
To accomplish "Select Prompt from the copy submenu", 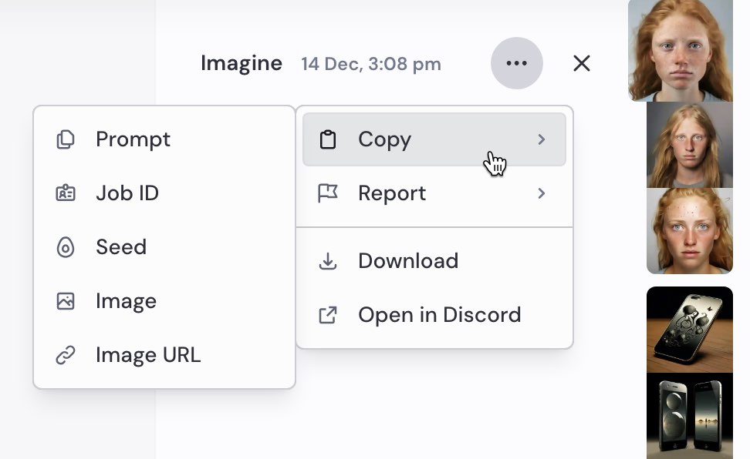I will pyautogui.click(x=133, y=139).
